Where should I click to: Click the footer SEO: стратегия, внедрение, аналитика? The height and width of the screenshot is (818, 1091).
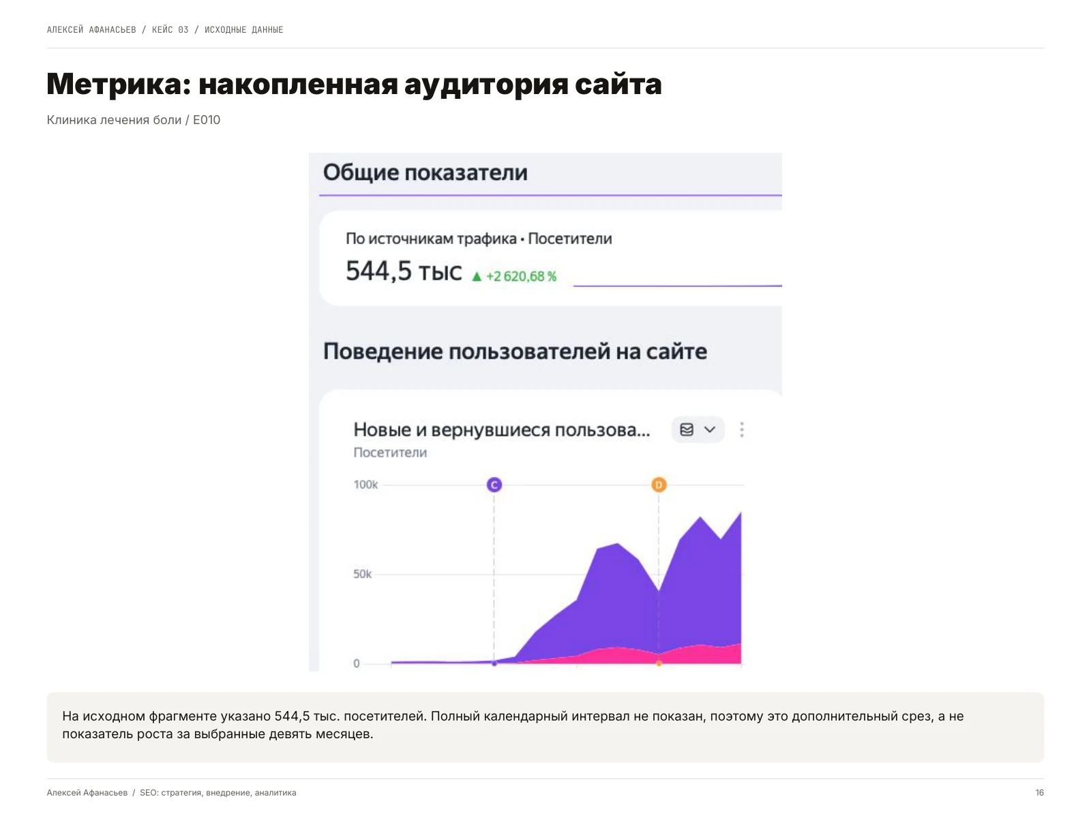point(218,793)
